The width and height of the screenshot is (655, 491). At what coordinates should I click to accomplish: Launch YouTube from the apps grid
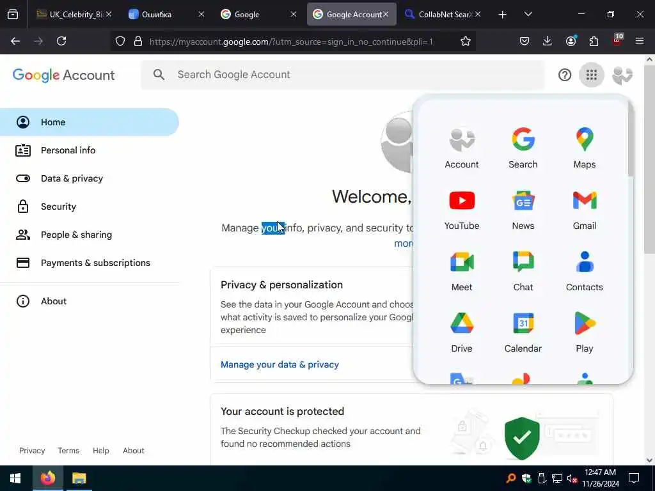point(462,210)
